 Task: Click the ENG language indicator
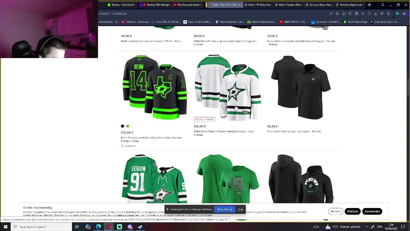380,227
